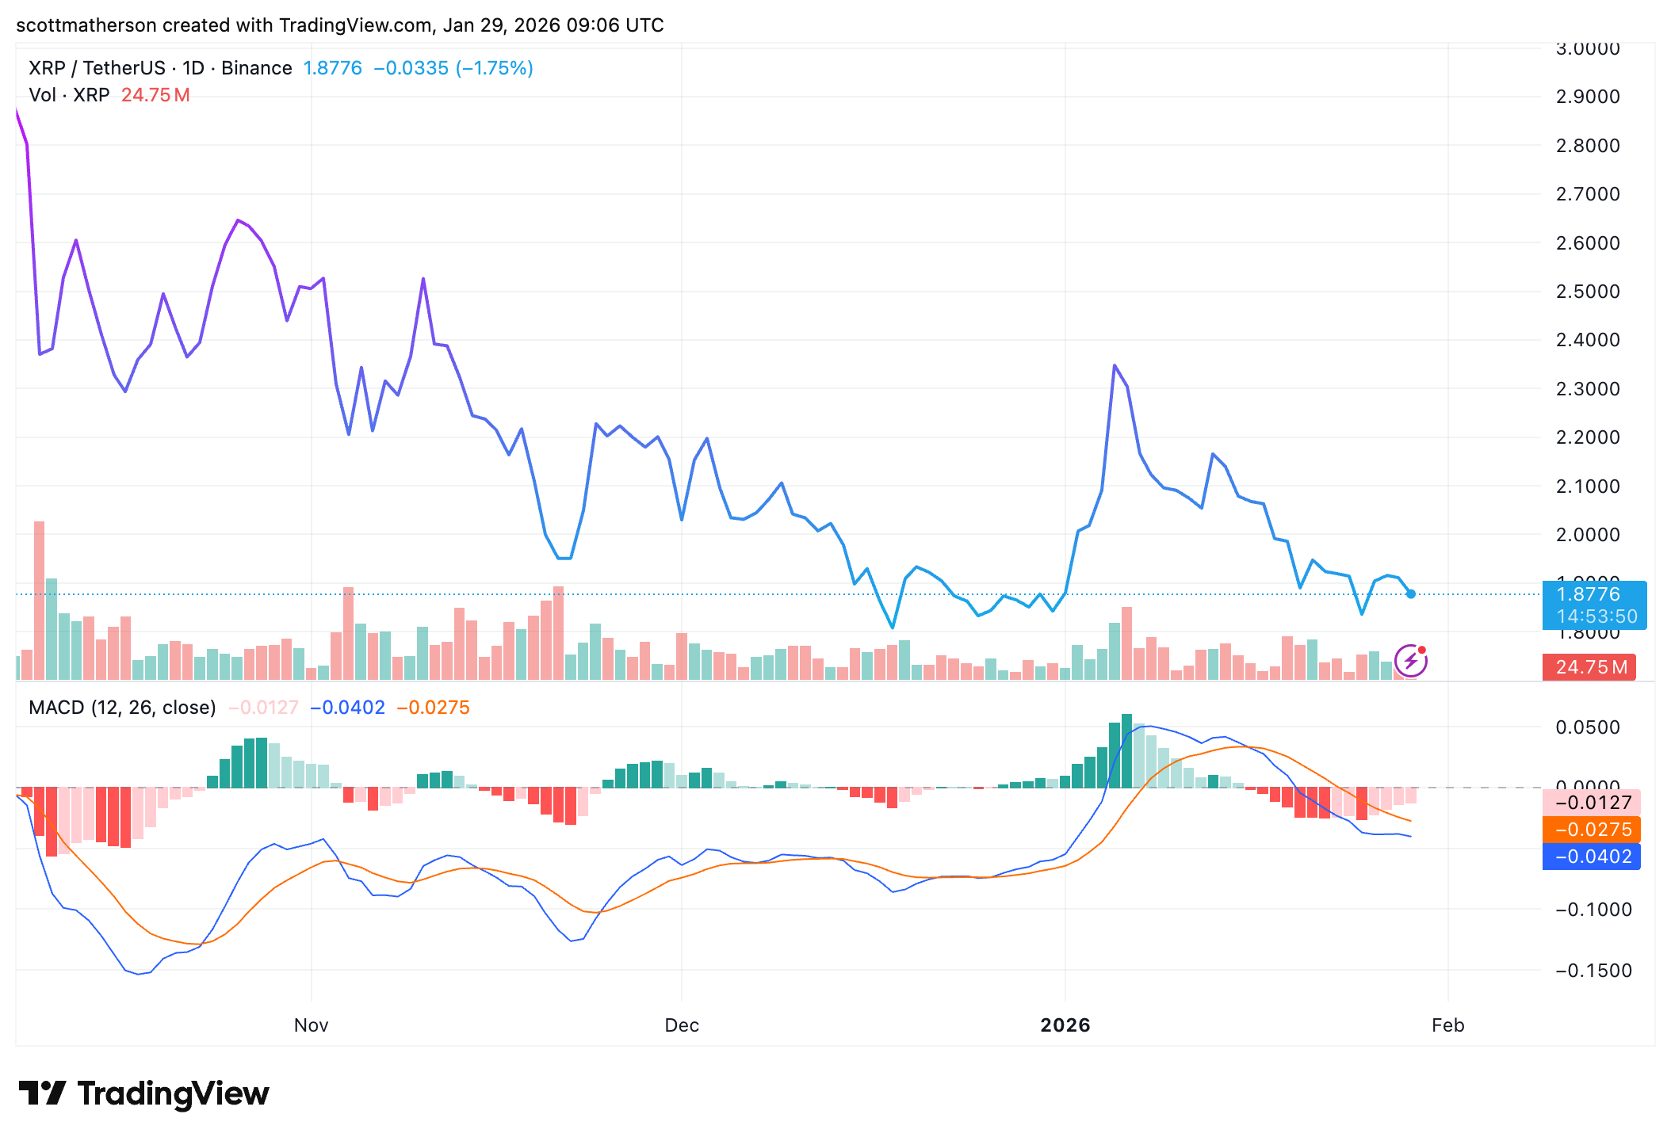Click the purple lightning bolt icon
The height and width of the screenshot is (1141, 1671).
(1410, 661)
